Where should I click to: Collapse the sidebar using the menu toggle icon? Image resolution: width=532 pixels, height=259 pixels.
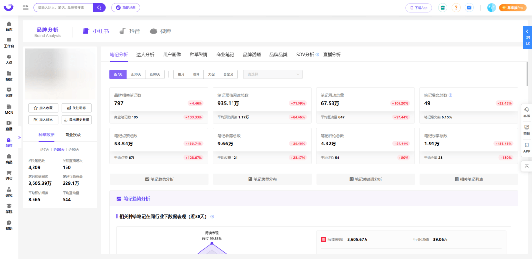click(x=26, y=7)
